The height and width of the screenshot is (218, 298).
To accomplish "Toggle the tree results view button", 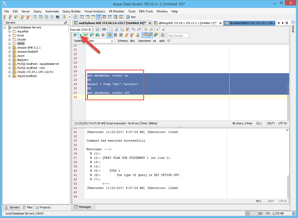I will [150, 35].
